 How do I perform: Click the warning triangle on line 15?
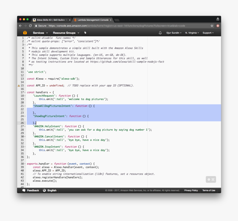(x=19, y=86)
